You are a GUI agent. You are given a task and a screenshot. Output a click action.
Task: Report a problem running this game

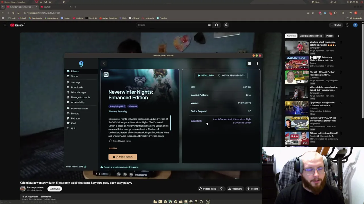(x=119, y=167)
